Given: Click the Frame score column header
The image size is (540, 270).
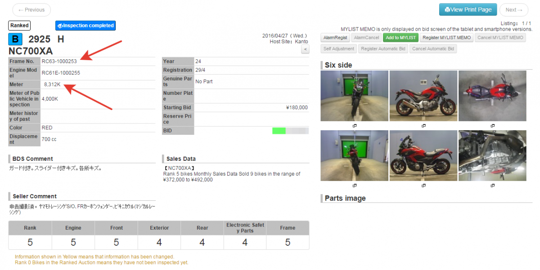Looking at the screenshot, I should [288, 228].
